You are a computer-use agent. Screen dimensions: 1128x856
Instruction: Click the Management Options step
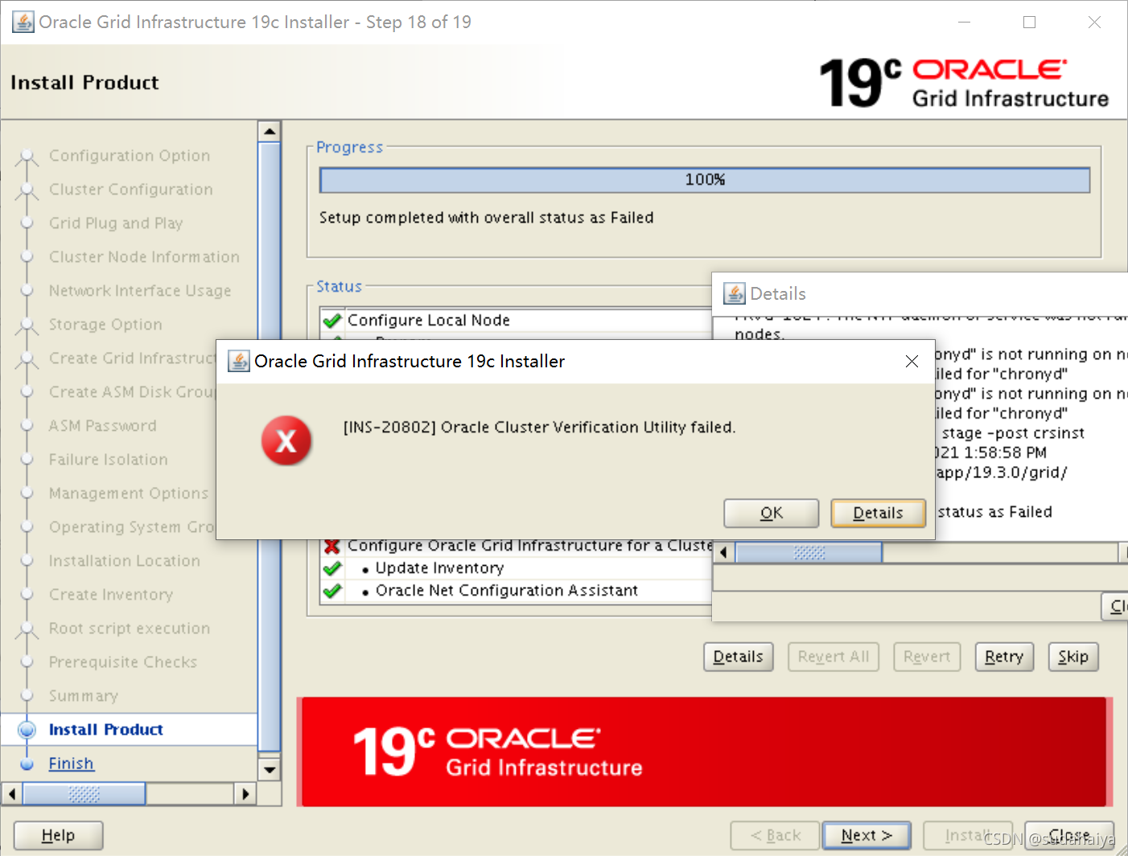pyautogui.click(x=128, y=494)
